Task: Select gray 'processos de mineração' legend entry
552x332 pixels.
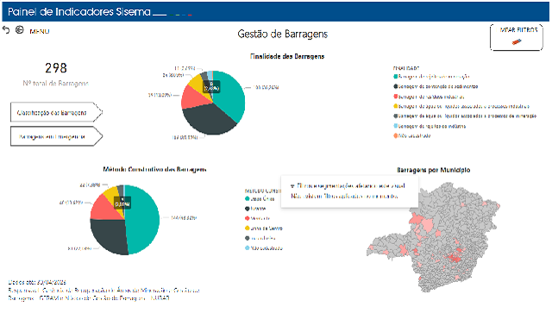Action: coord(465,116)
